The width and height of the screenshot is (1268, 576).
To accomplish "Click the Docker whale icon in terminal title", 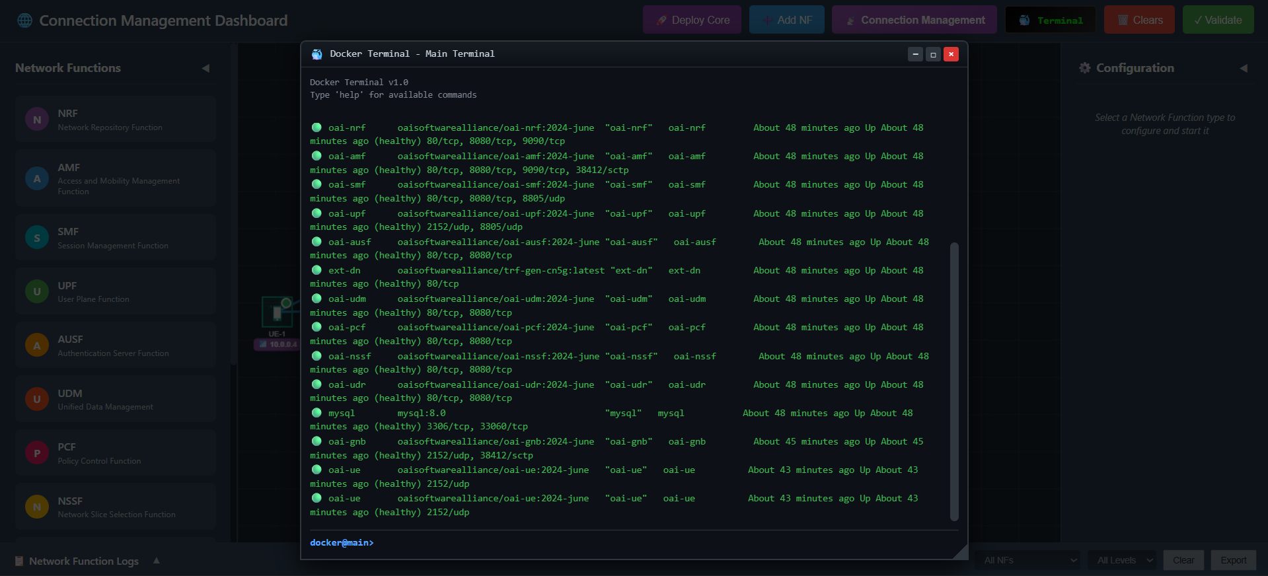I will click(317, 54).
